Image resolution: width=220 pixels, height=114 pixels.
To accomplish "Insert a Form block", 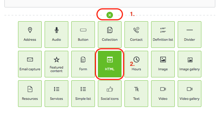I will click(83, 64).
